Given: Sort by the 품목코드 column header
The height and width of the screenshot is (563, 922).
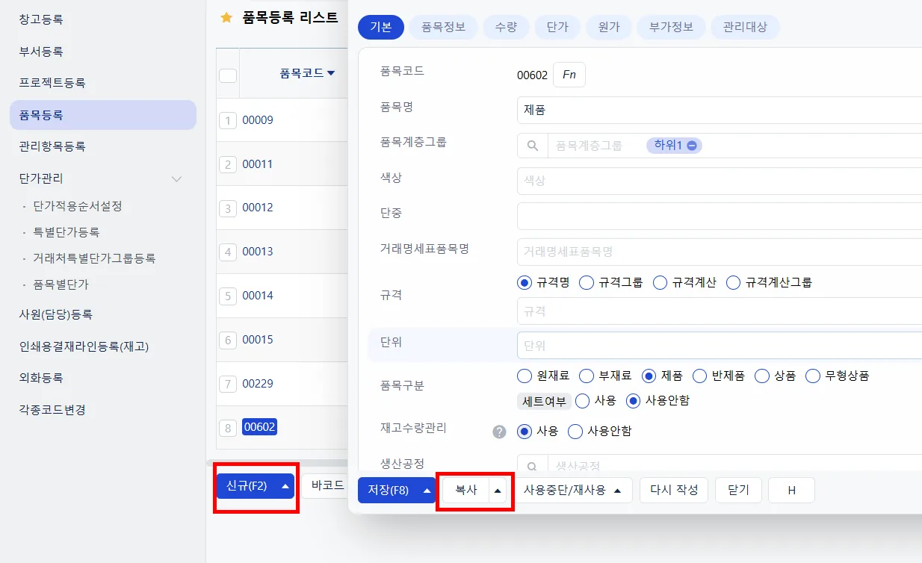Looking at the screenshot, I should tap(307, 73).
